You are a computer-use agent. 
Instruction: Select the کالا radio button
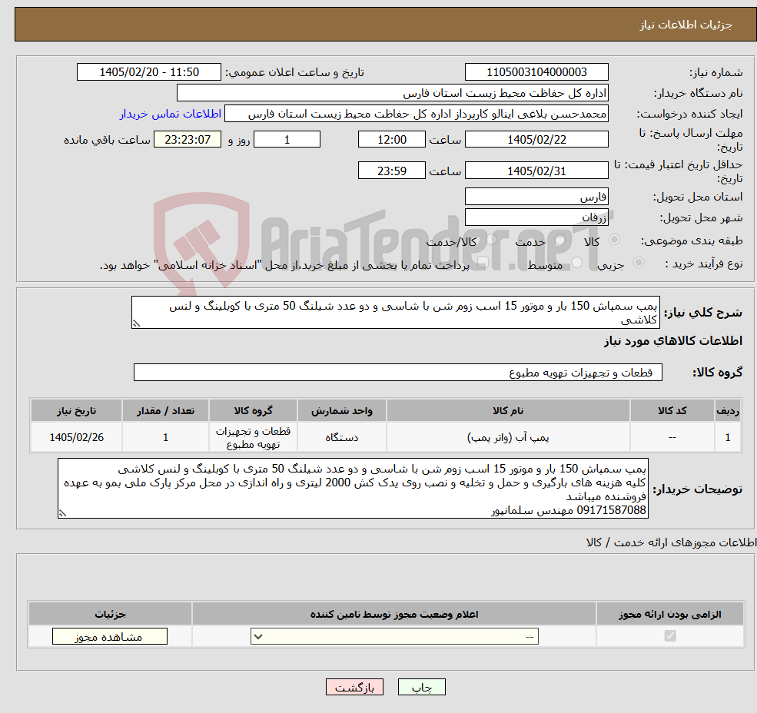pyautogui.click(x=615, y=240)
